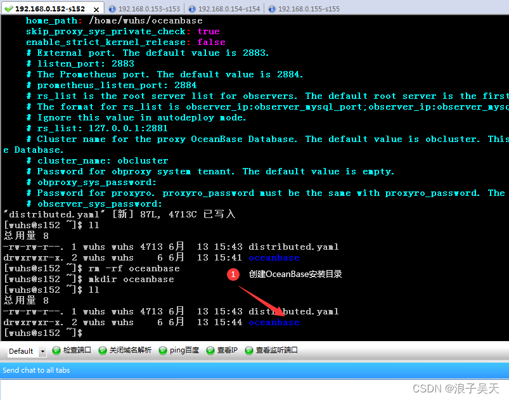Click blue oceanbase directory dated 15:41
Viewport: 509px width, 400px height.
click(274, 258)
